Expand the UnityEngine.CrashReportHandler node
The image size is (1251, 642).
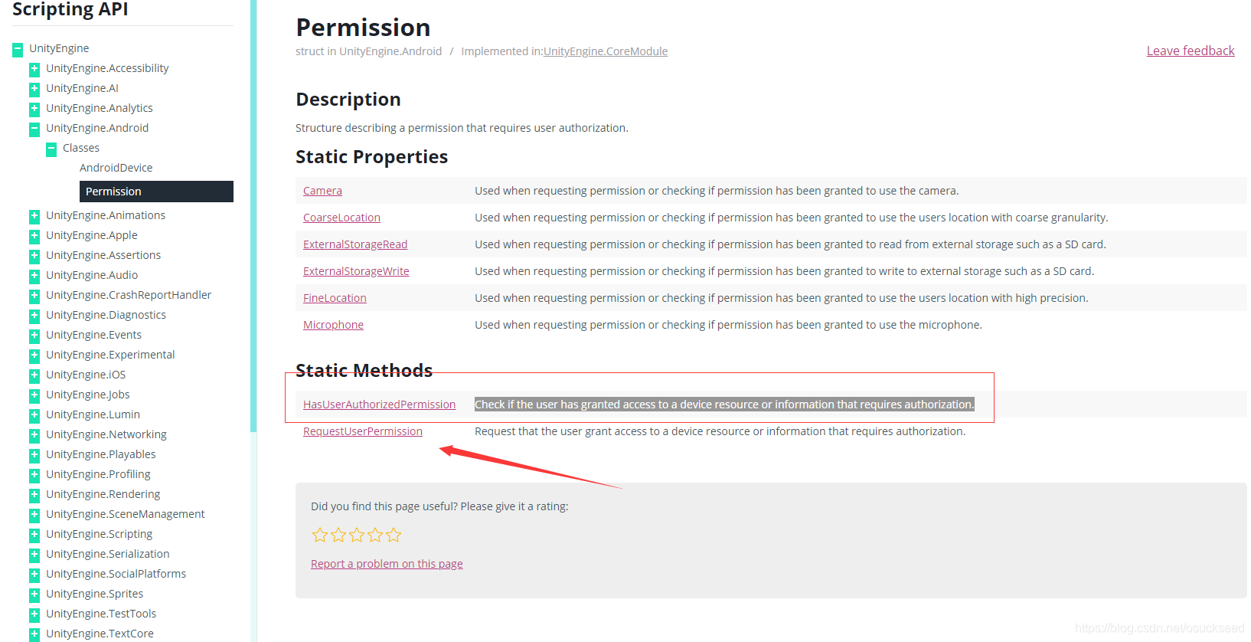coord(34,296)
